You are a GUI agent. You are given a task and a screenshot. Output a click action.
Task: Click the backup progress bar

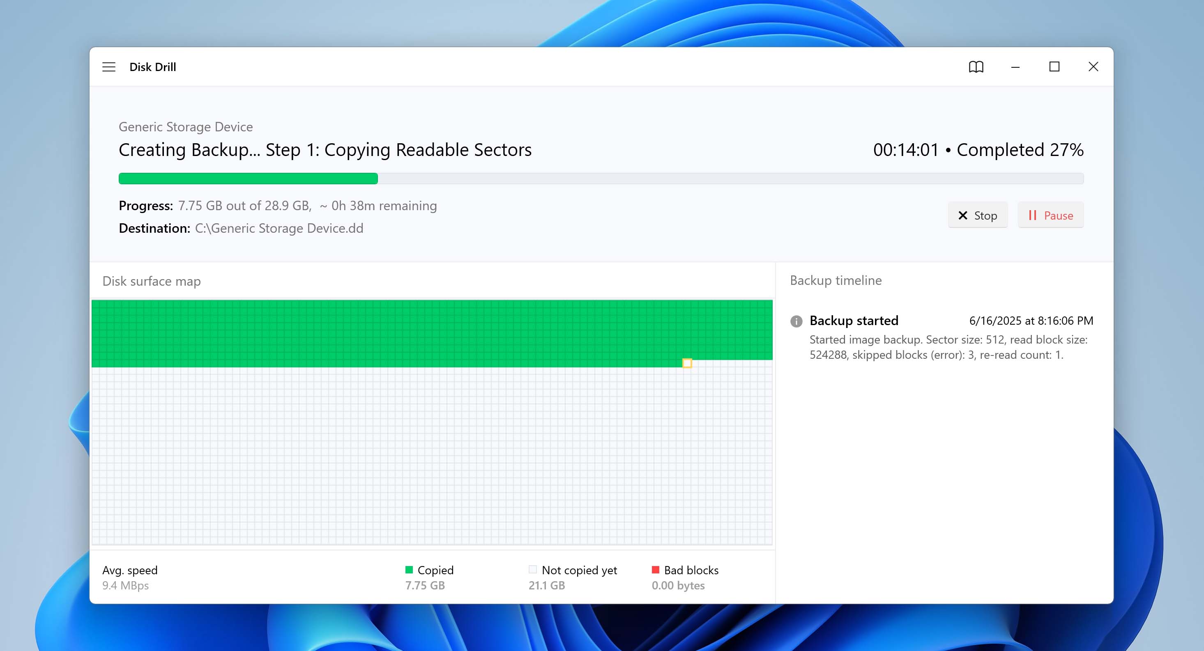601,179
